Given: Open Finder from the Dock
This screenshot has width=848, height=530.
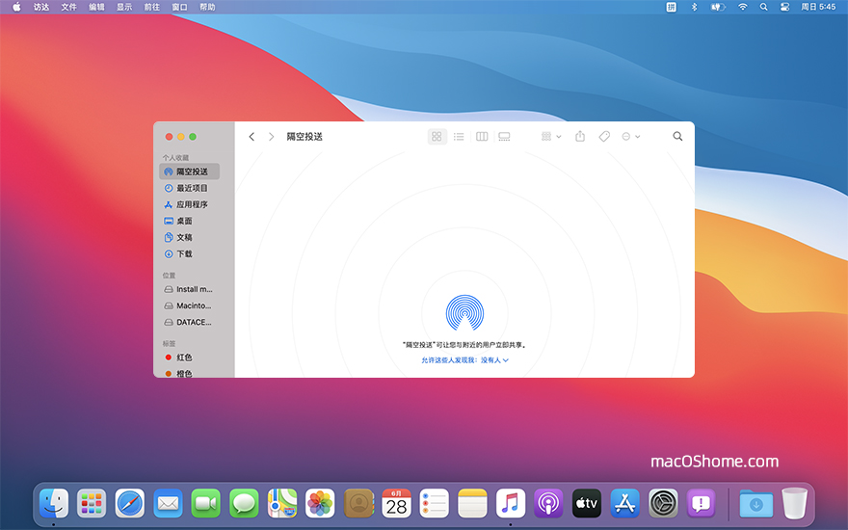Looking at the screenshot, I should [54, 503].
